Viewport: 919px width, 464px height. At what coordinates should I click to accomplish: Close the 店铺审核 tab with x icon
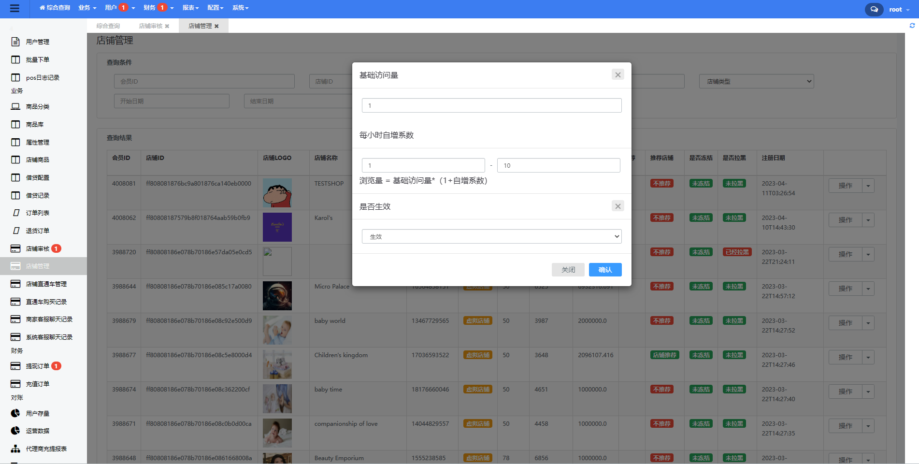(x=167, y=26)
